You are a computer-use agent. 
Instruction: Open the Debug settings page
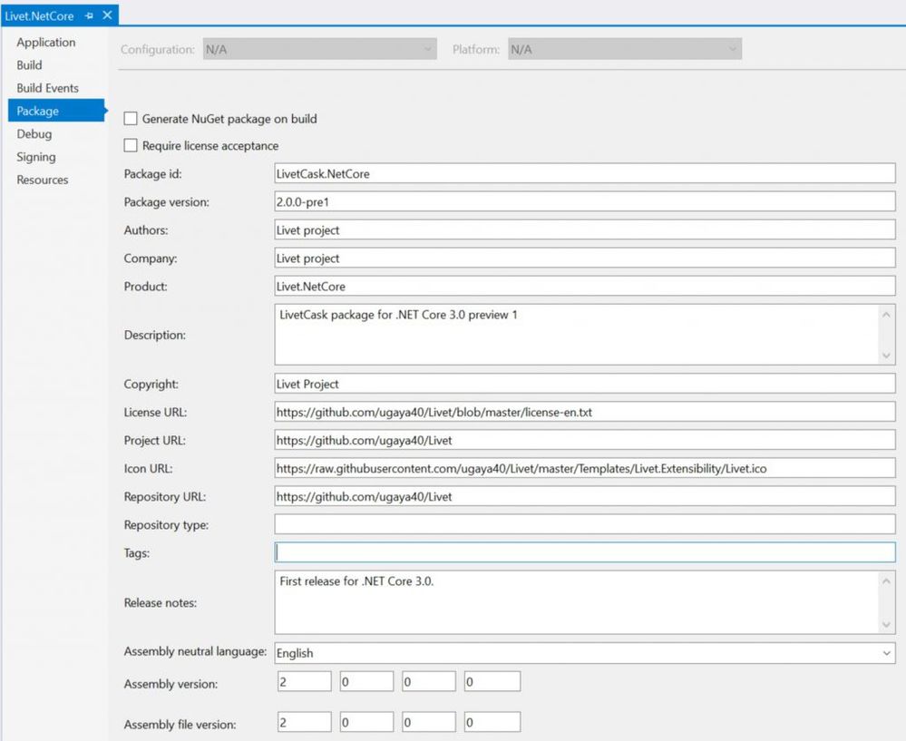tap(34, 133)
